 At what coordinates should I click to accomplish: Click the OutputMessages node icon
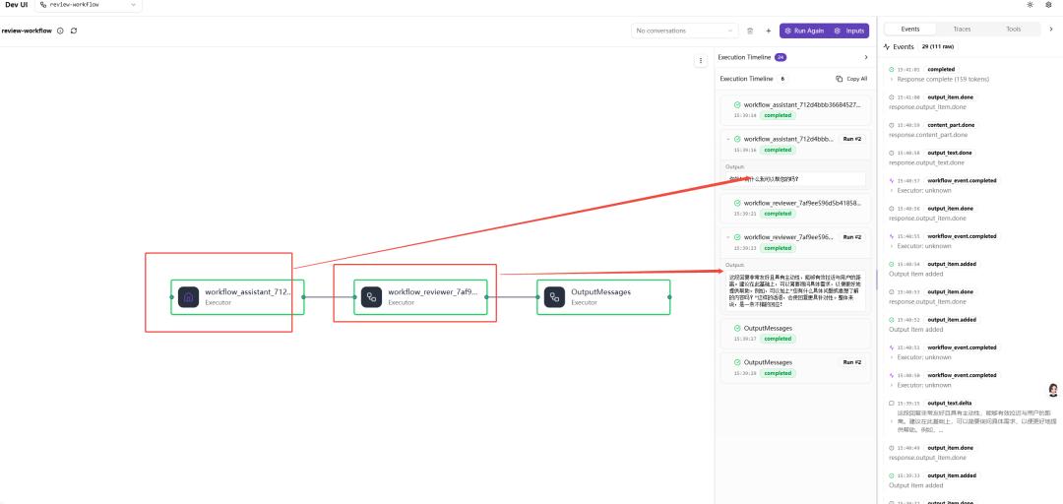coord(554,297)
